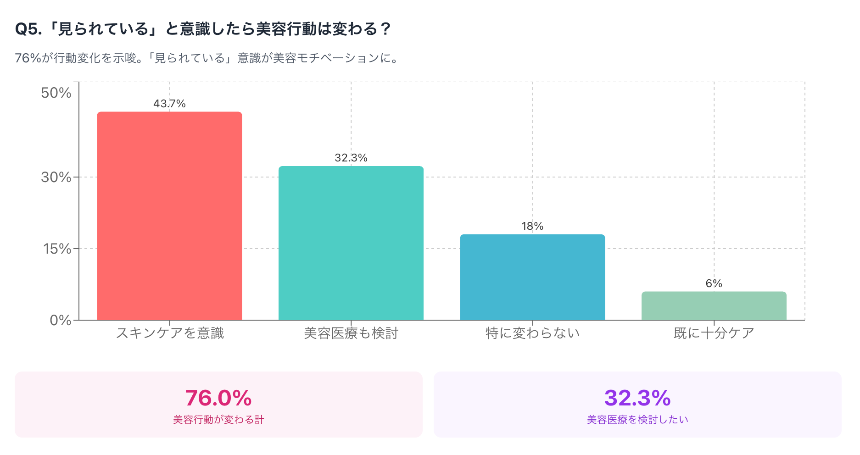Click the teal 美容医療も検討 bar
Image resolution: width=860 pixels, height=455 pixels.
tap(351, 243)
